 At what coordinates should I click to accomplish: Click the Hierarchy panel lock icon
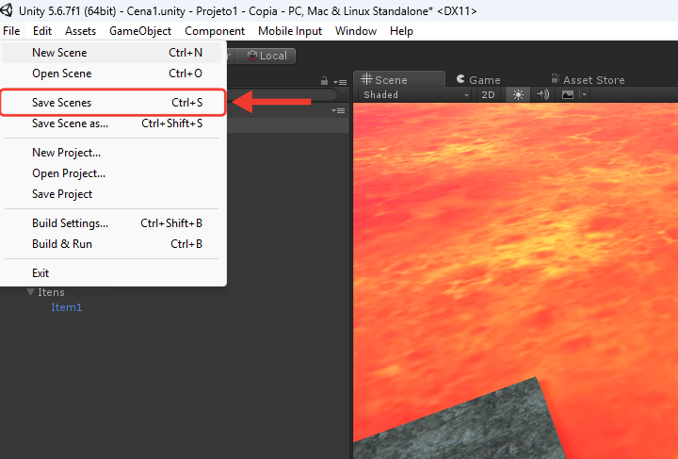pyautogui.click(x=324, y=81)
